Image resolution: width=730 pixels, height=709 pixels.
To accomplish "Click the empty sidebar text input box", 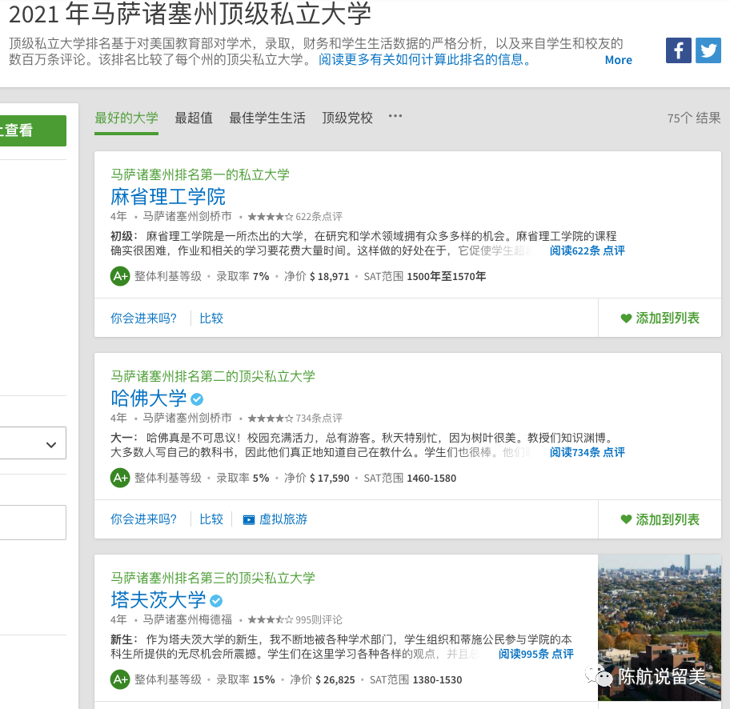I will (x=32, y=523).
